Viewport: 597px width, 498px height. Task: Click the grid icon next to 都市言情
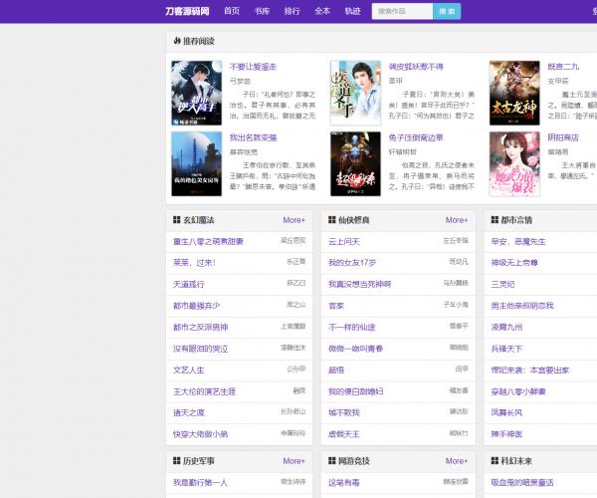(495, 220)
